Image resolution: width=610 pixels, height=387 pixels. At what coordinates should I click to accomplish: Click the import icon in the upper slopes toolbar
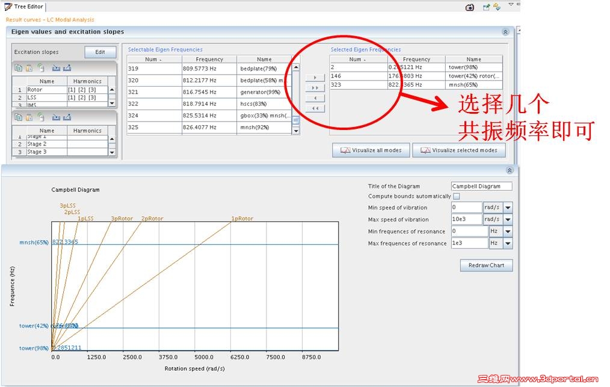click(56, 68)
